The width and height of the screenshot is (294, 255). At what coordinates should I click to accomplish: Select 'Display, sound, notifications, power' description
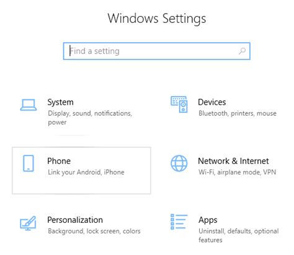click(90, 118)
